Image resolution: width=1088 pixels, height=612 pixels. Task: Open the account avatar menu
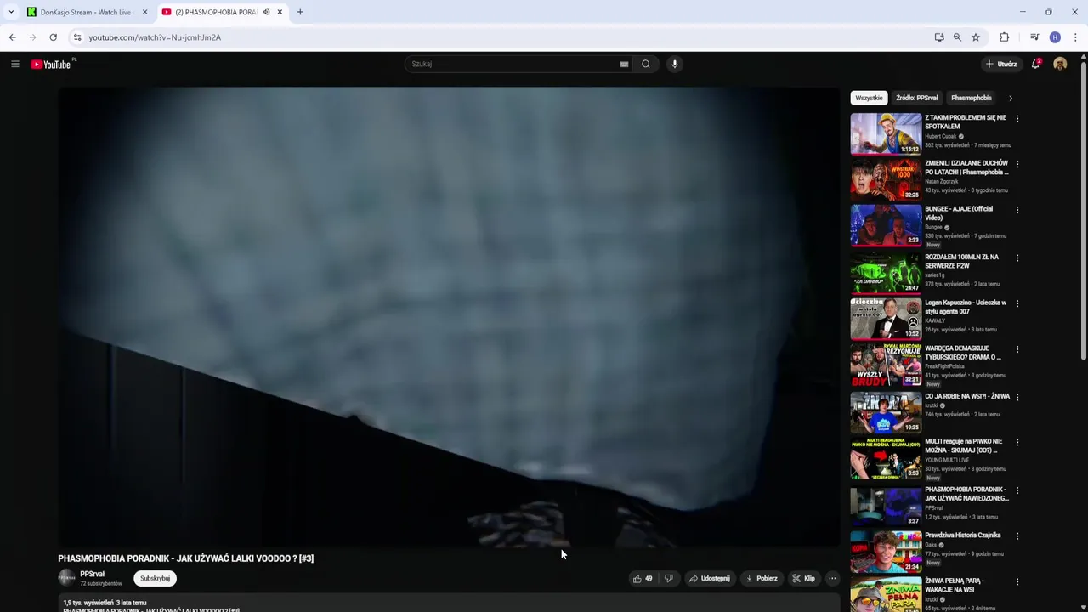[1060, 64]
